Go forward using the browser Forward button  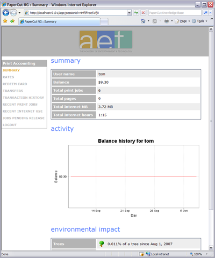(13, 13)
